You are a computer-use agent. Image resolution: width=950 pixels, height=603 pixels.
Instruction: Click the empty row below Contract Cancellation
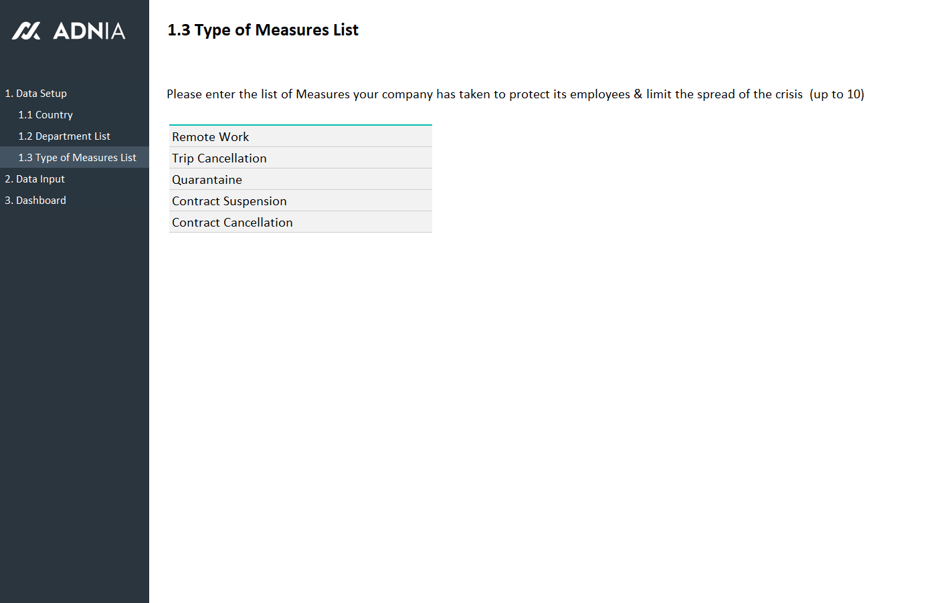click(x=300, y=243)
